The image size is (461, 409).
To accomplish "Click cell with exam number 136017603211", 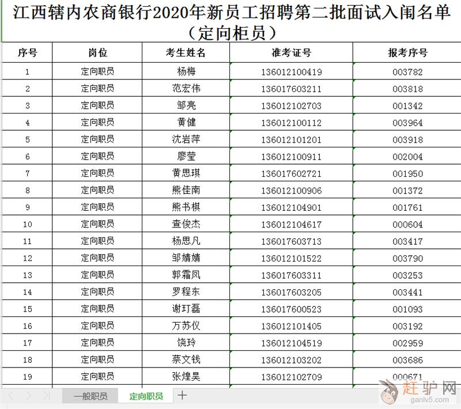I will 291,89.
